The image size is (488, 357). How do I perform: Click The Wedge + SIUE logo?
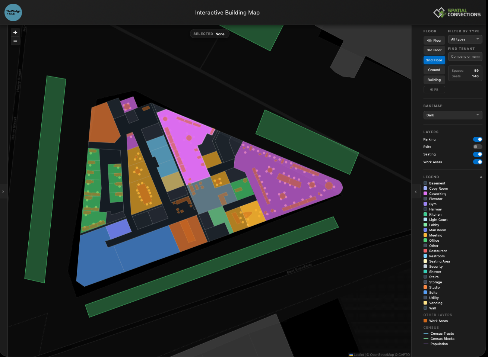tap(13, 12)
